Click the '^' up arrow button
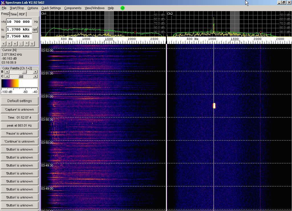Image resolution: width=292 pixels, height=211 pixels. coord(27,44)
